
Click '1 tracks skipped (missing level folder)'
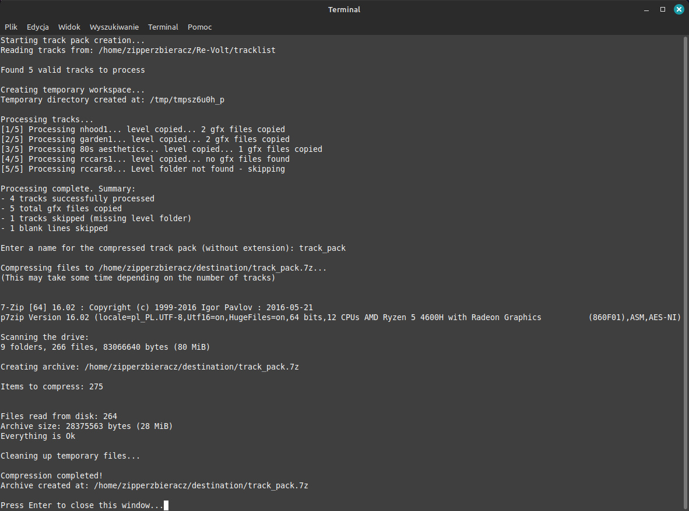[x=96, y=218]
